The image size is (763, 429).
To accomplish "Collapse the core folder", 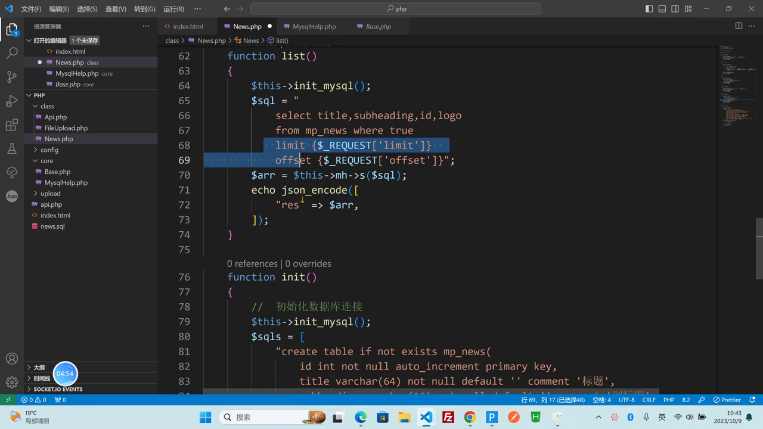I will click(91, 161).
